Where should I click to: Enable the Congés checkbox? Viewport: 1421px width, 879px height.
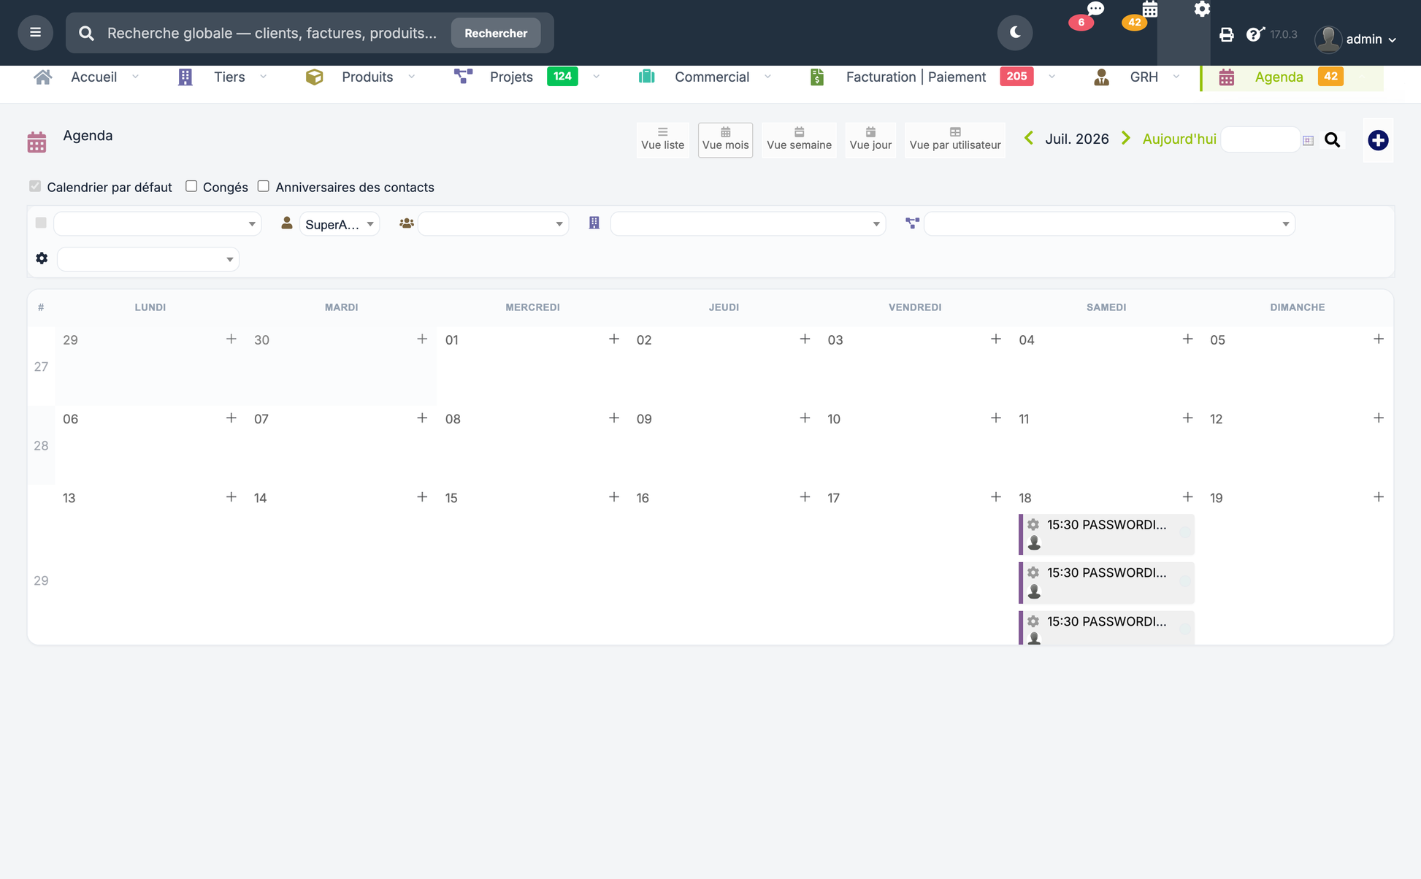(191, 186)
